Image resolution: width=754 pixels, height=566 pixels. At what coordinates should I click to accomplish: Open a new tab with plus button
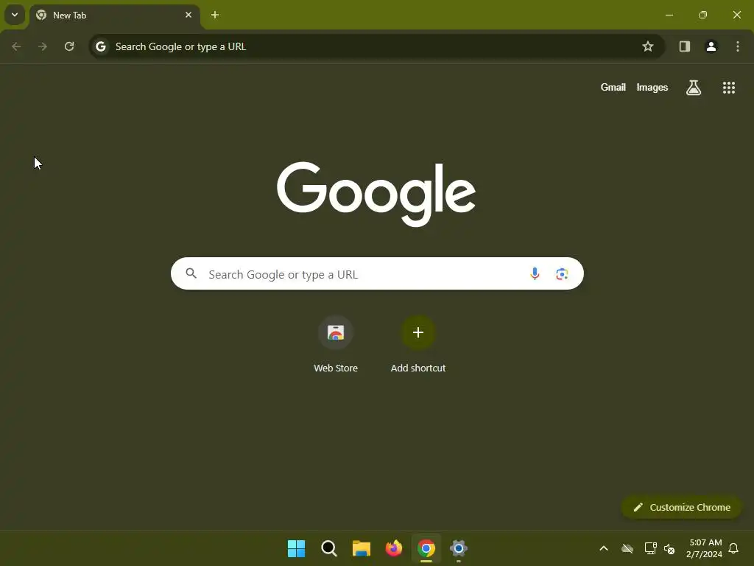pyautogui.click(x=215, y=15)
